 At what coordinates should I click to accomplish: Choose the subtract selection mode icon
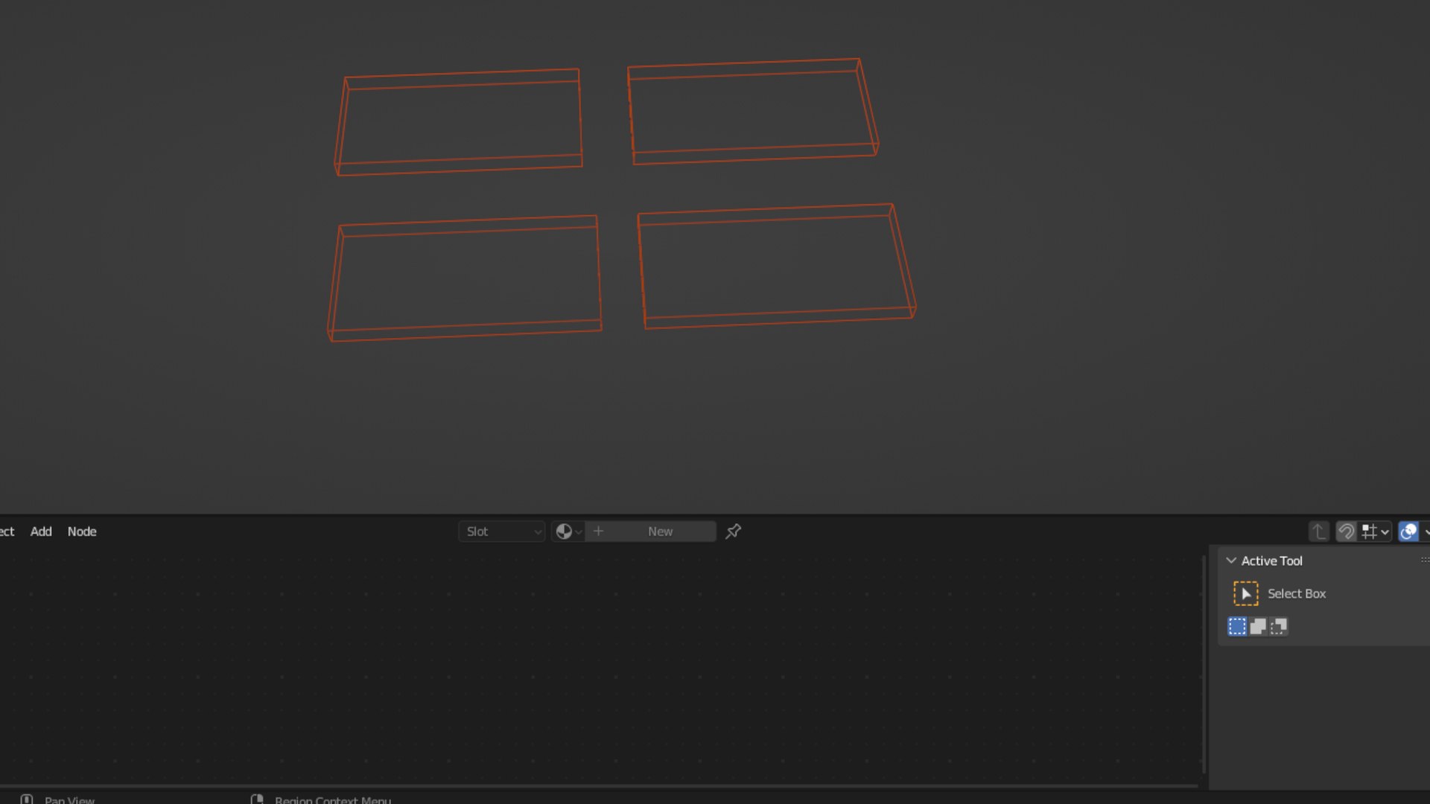(x=1279, y=626)
